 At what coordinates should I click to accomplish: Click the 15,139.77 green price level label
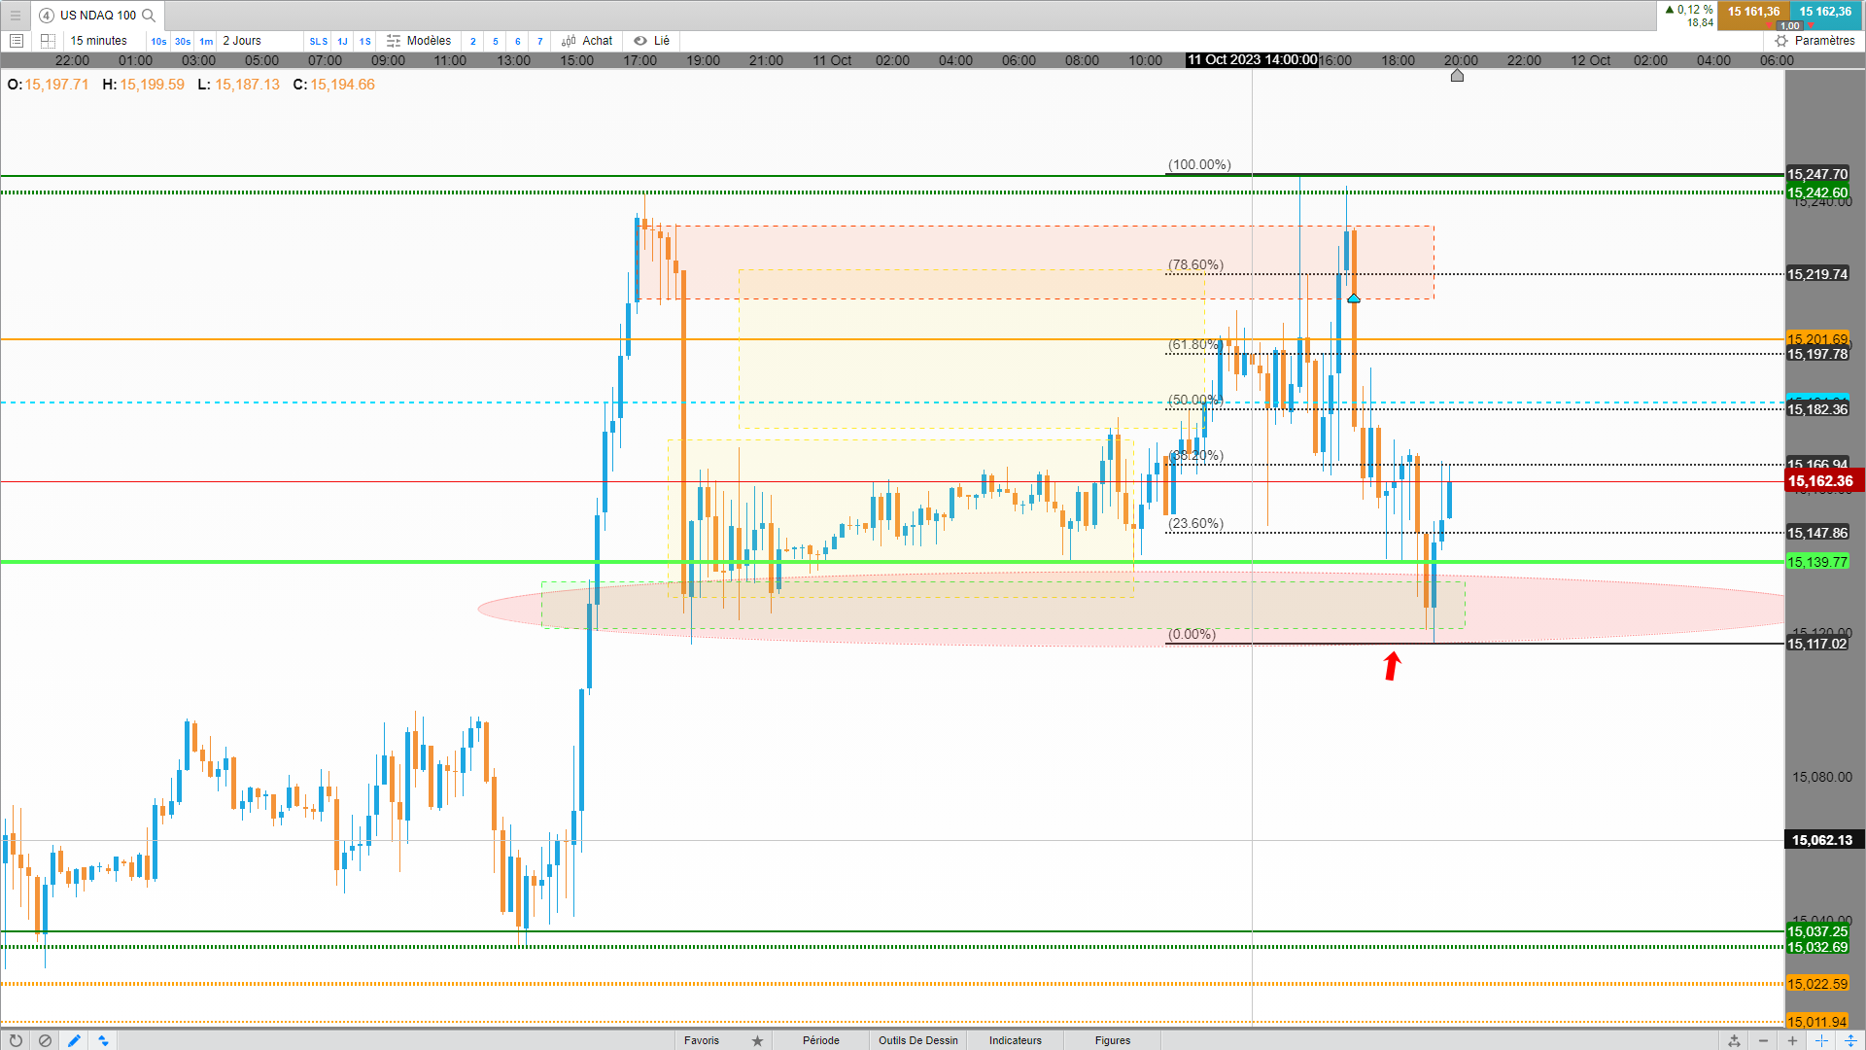point(1816,562)
